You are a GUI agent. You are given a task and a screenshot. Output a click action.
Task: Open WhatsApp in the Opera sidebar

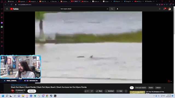point(2,27)
